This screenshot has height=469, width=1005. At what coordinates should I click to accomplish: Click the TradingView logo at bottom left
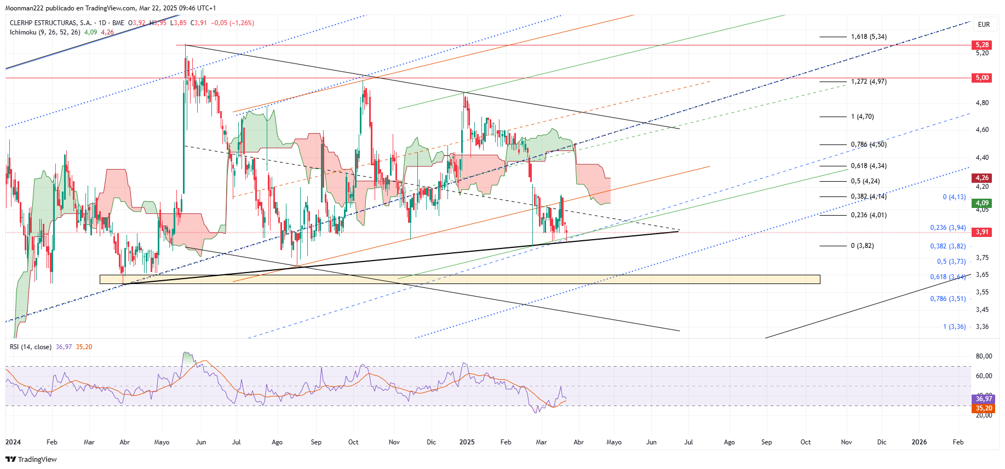[31, 459]
